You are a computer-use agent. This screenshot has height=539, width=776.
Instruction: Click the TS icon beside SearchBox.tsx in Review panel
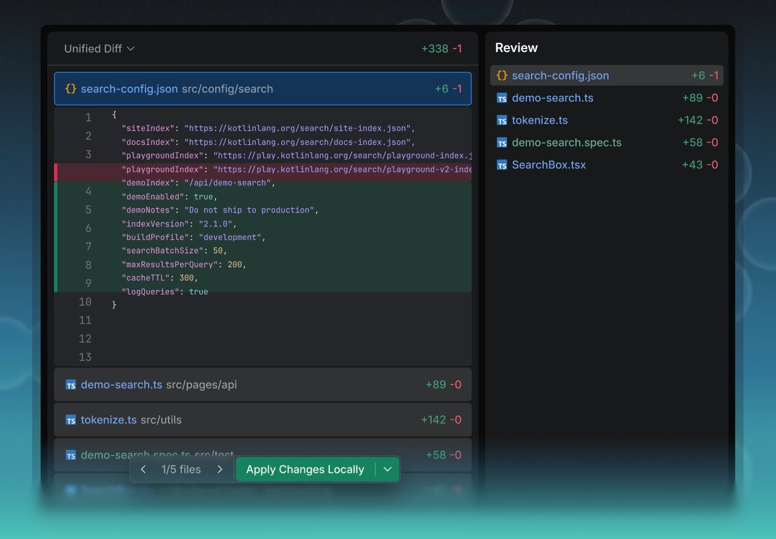click(x=502, y=164)
